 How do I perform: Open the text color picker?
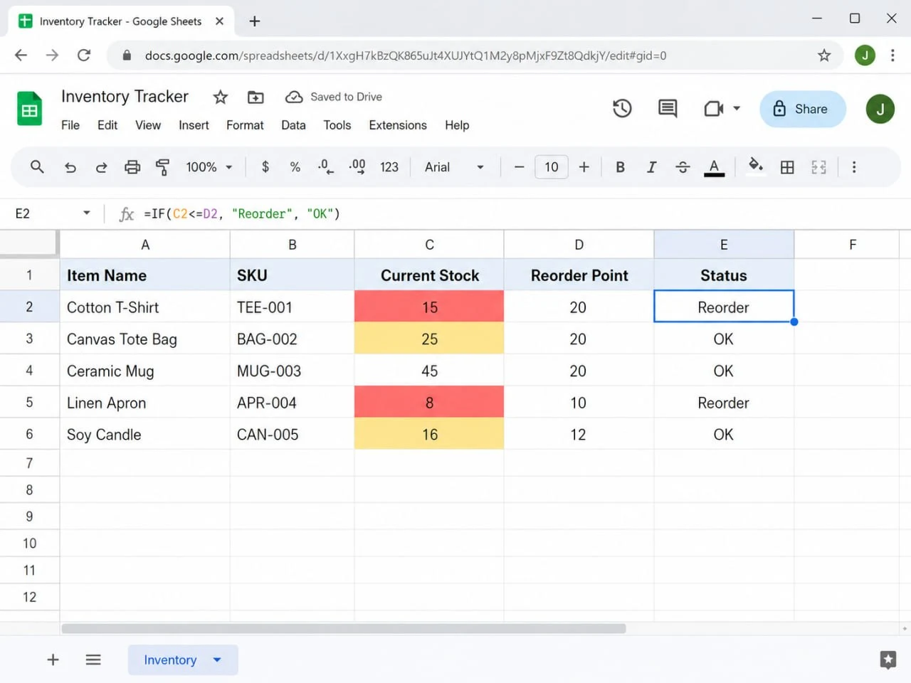click(714, 167)
